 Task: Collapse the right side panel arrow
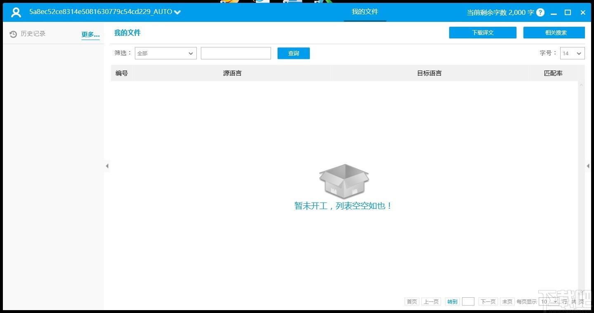[588, 166]
